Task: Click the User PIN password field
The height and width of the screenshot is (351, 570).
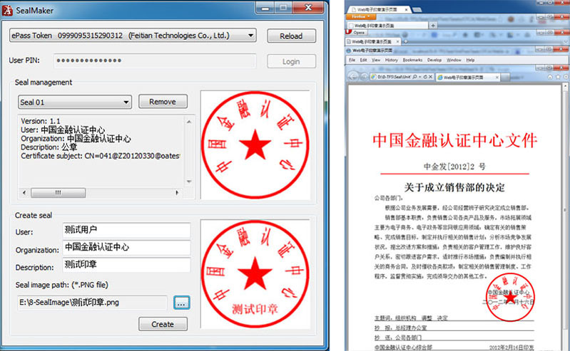Action: (155, 61)
